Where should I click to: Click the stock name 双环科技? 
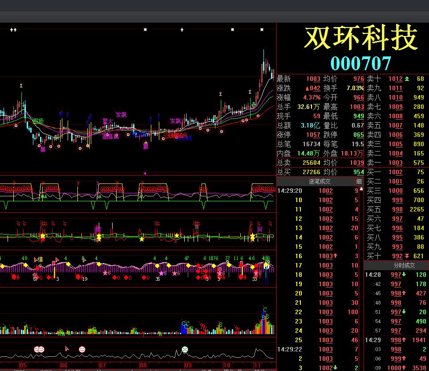coord(361,37)
